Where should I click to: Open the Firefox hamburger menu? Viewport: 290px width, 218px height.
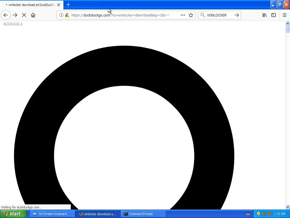pos(284,15)
